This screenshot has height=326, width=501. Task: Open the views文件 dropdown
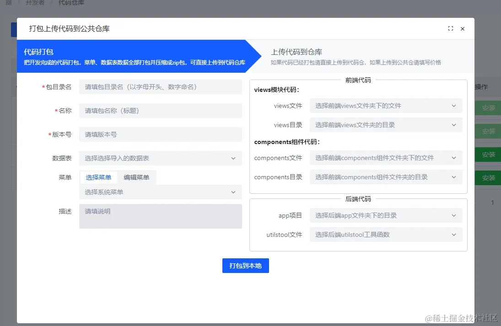click(386, 106)
